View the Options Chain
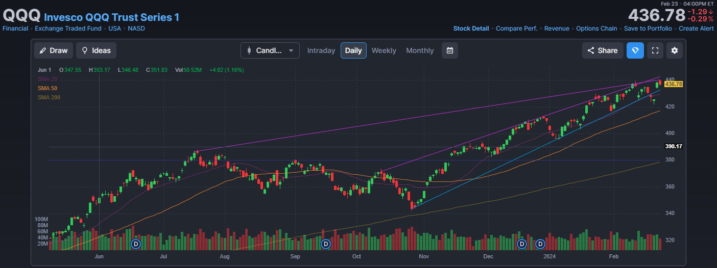 tap(596, 29)
